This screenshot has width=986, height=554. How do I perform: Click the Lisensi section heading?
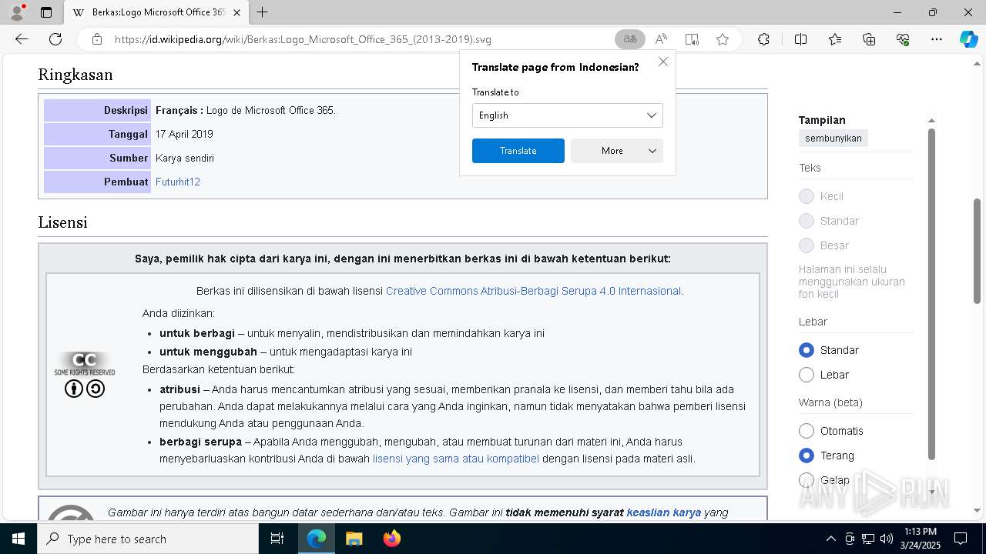[x=62, y=222]
